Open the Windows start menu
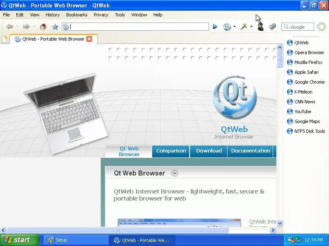 point(19,240)
